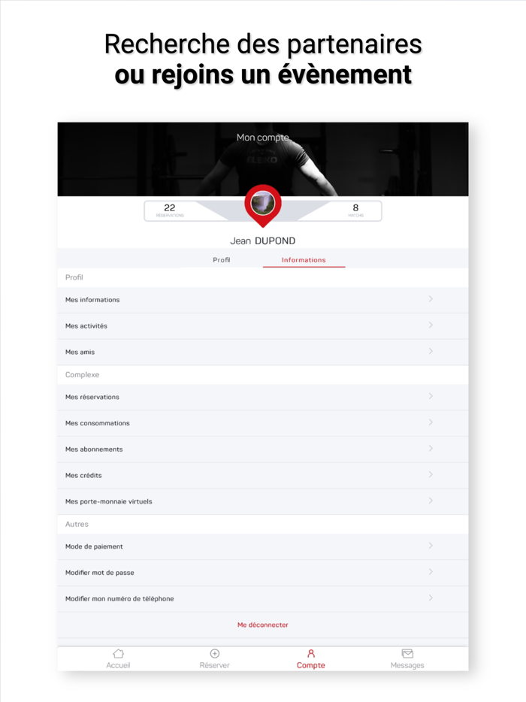This screenshot has height=702, width=526.
Task: Tap the 8 matchs counter
Action: 356,210
